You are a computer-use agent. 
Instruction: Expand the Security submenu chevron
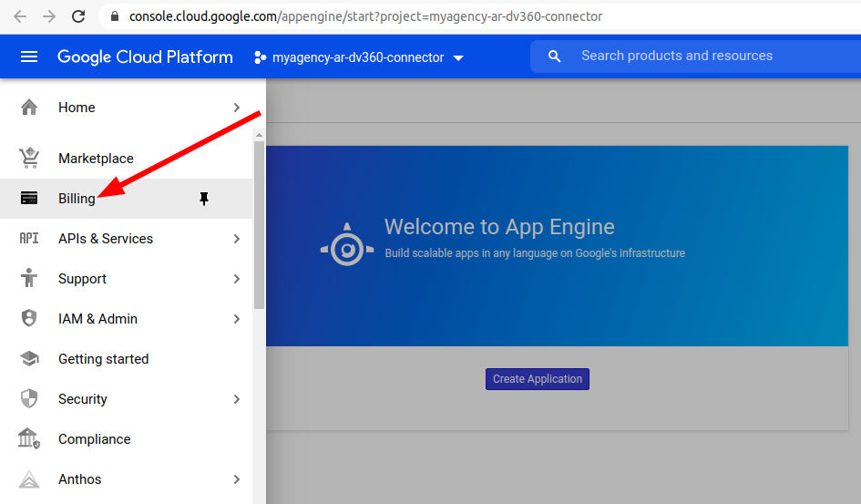pyautogui.click(x=237, y=399)
